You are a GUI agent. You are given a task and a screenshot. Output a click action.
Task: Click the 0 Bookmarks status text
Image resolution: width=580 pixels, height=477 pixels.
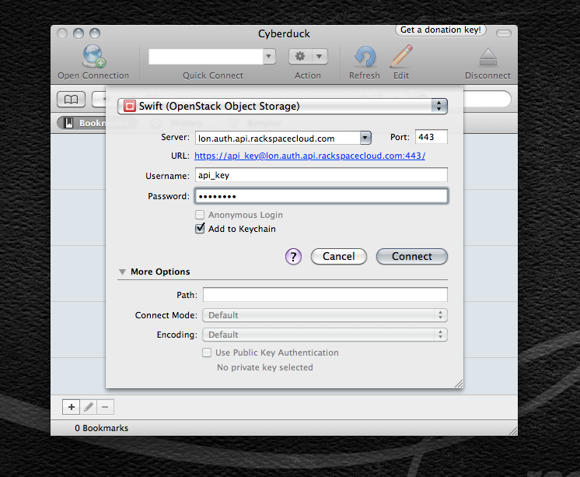(101, 428)
